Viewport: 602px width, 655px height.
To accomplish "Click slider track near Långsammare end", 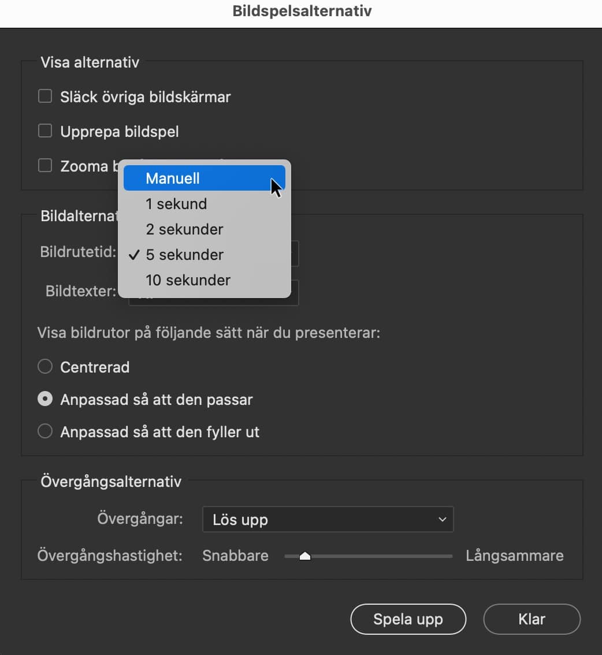I will (439, 556).
